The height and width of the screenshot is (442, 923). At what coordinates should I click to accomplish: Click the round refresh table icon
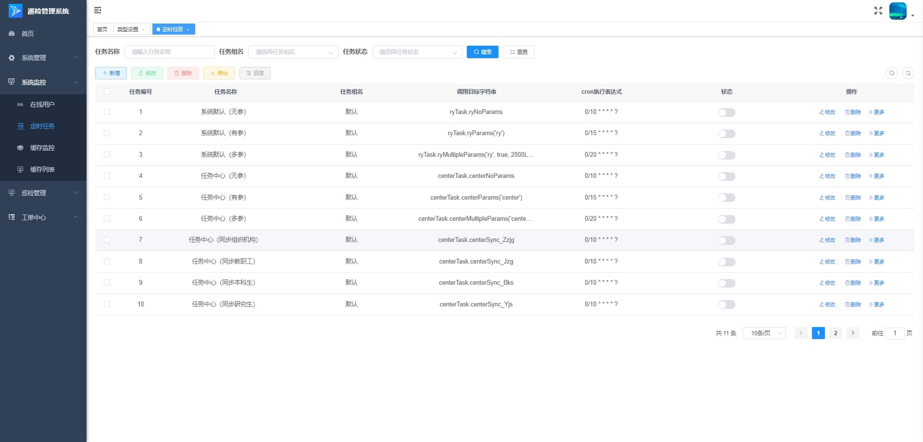[x=908, y=73]
